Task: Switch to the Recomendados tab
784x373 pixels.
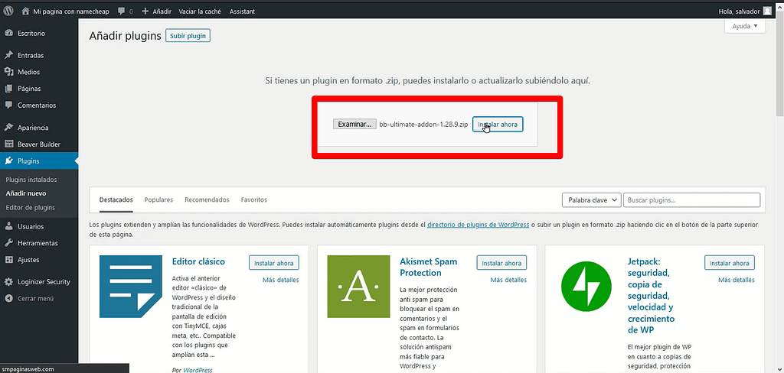Action: click(x=207, y=199)
